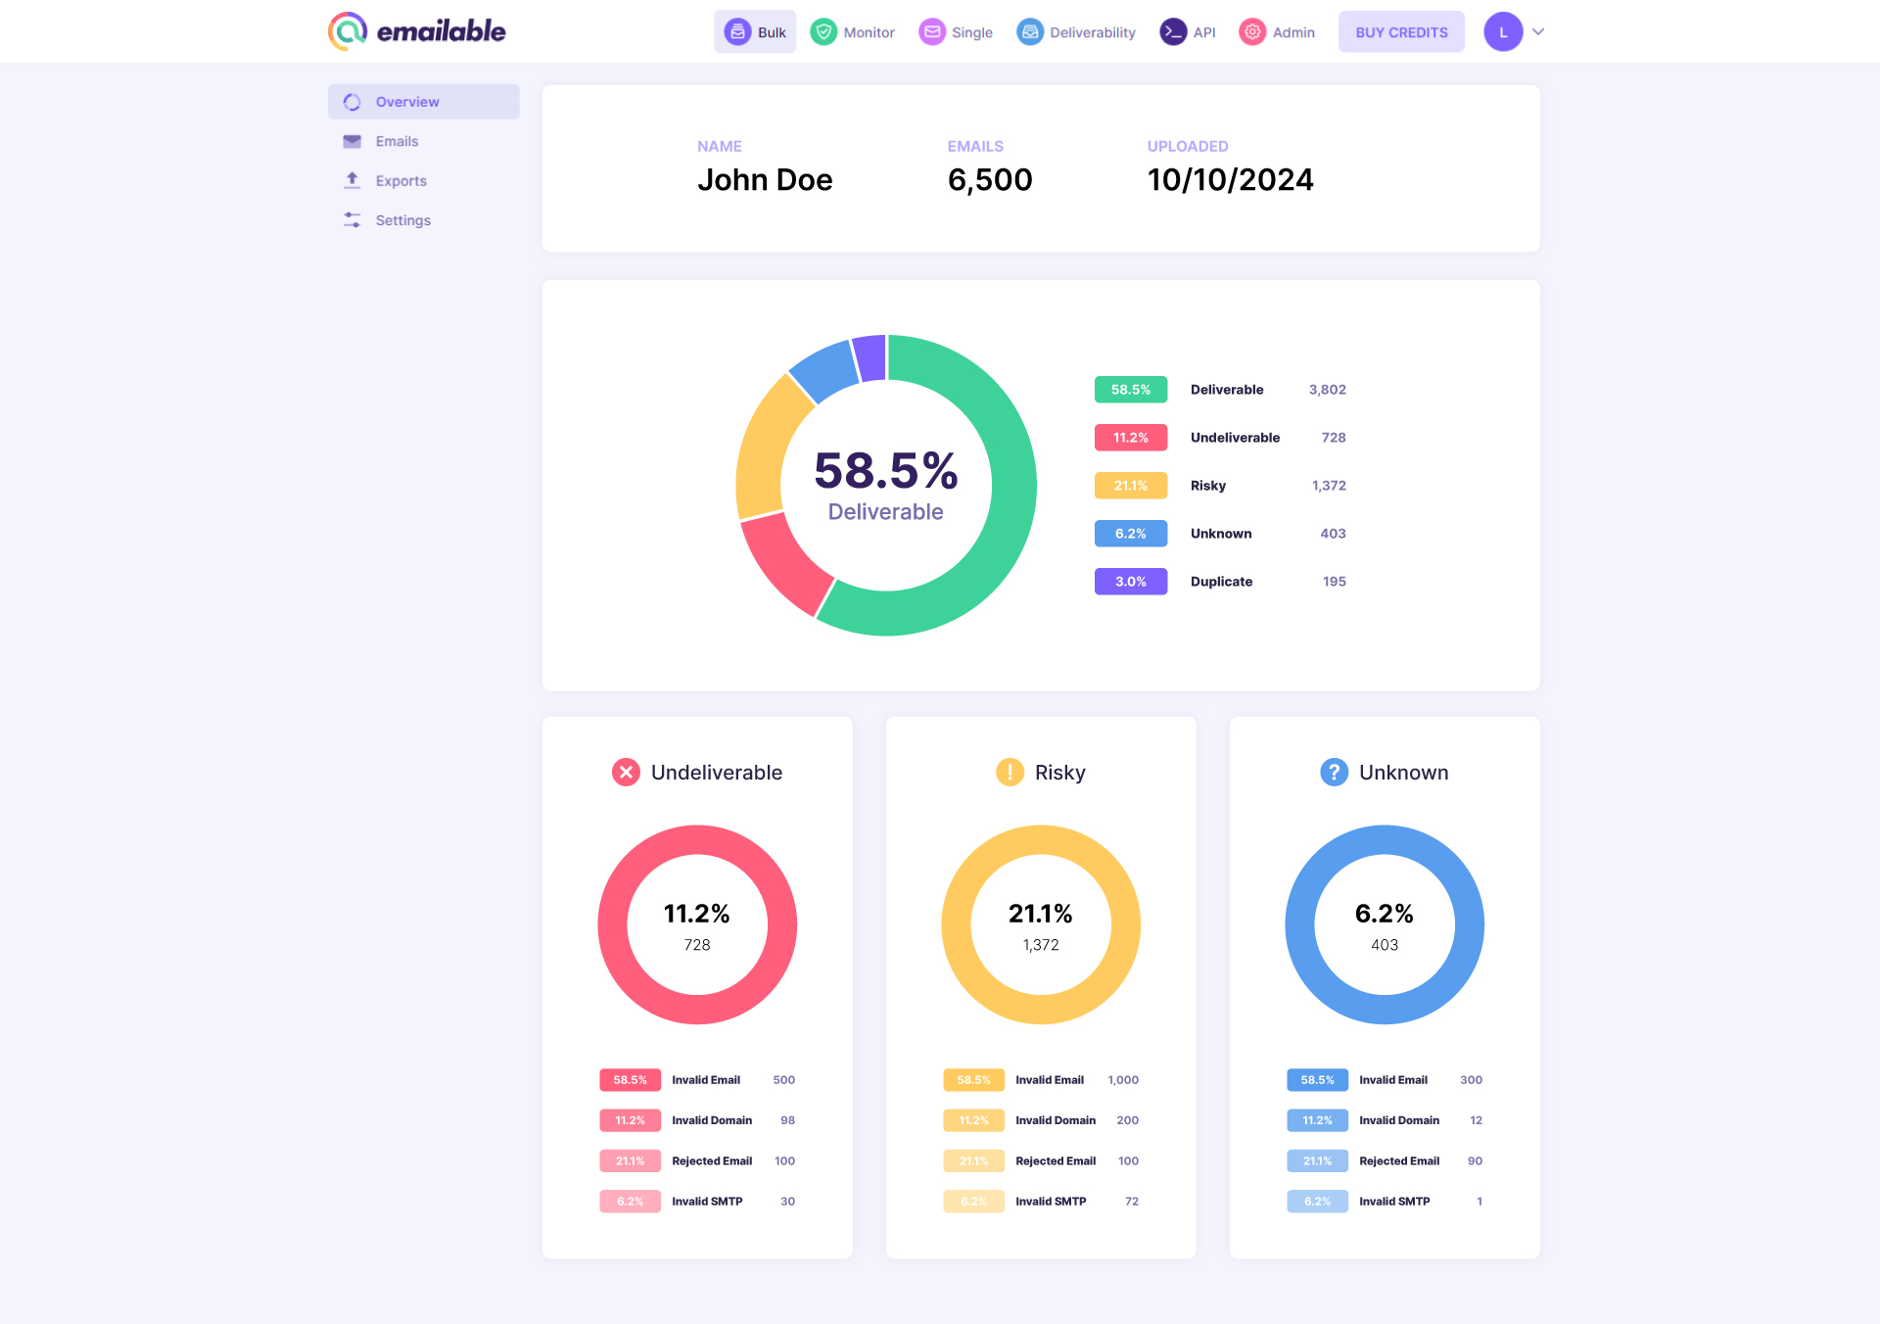Select the Settings sidebar menu item

[402, 219]
